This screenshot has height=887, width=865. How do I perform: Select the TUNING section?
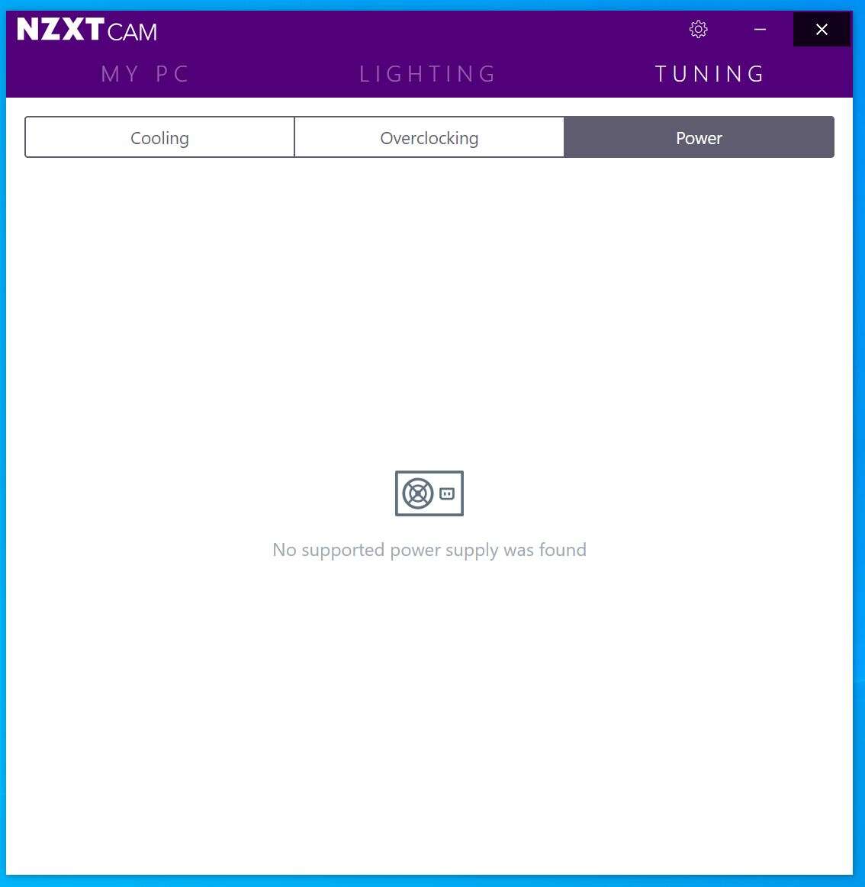click(x=710, y=74)
